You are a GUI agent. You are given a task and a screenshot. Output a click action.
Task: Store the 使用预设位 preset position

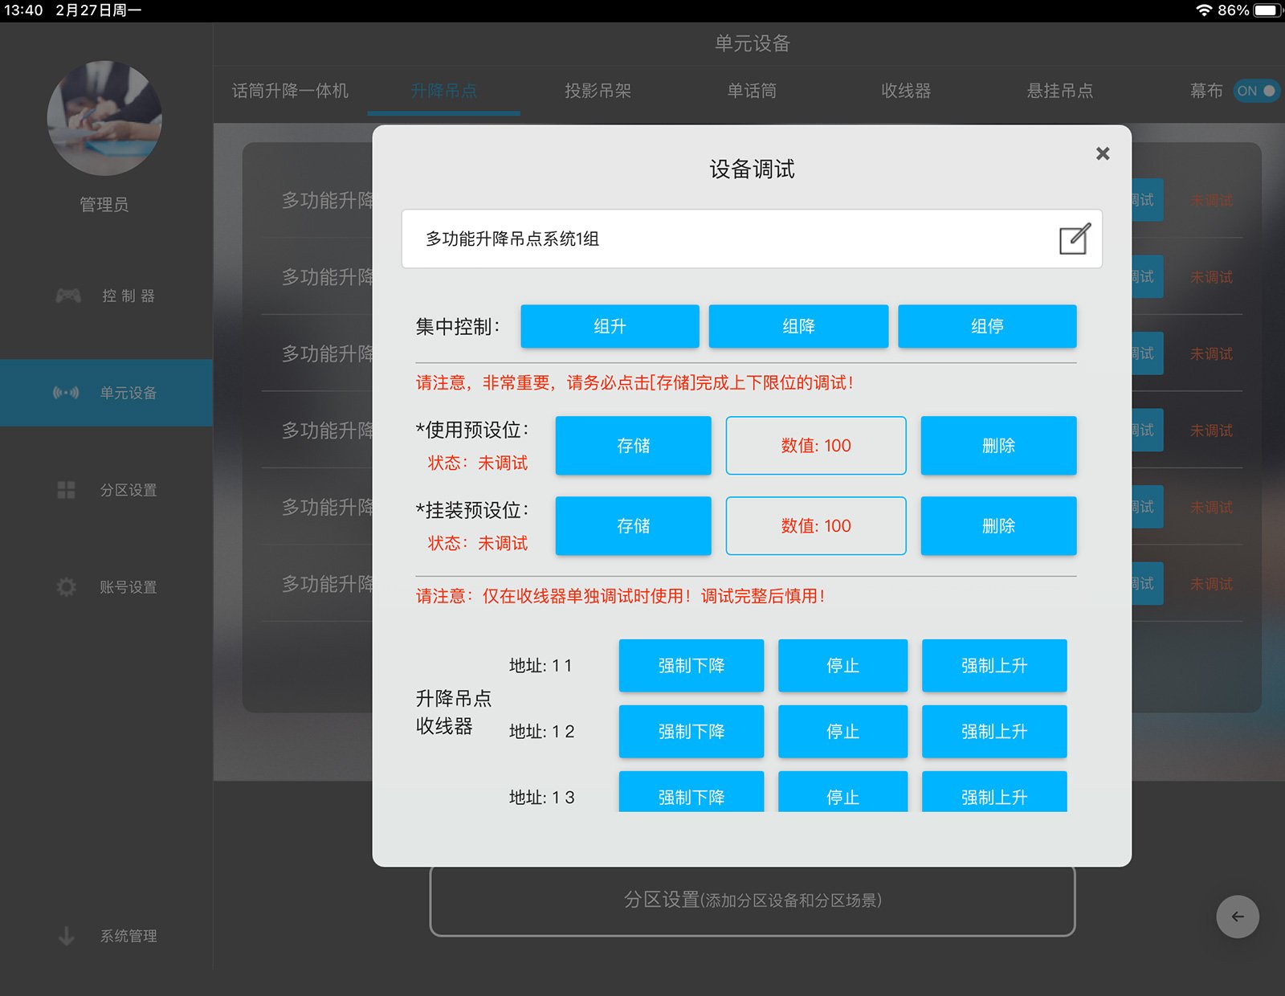pyautogui.click(x=633, y=446)
